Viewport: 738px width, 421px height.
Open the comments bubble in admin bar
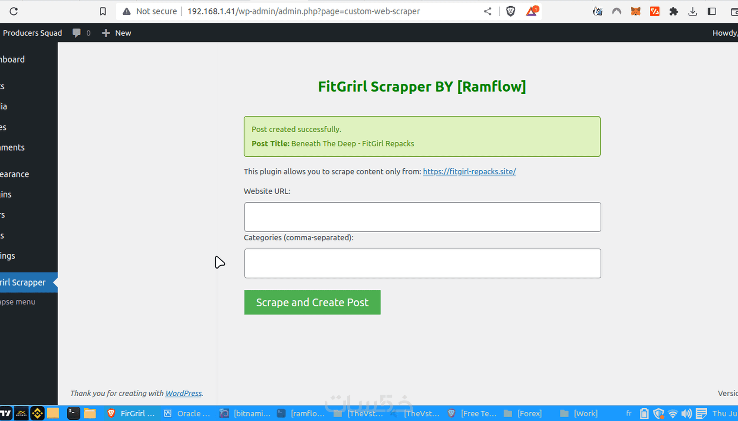click(x=82, y=33)
